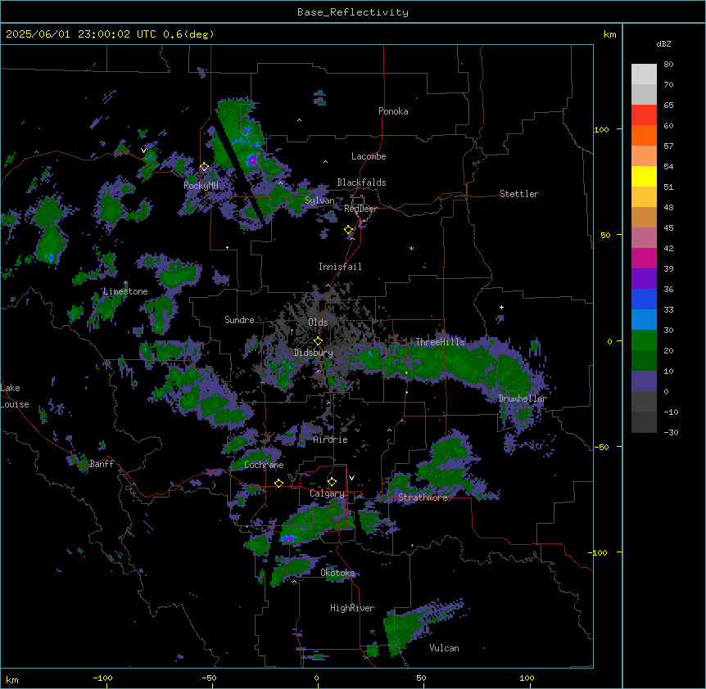Click the Sylvan label
The image size is (706, 689).
(319, 200)
